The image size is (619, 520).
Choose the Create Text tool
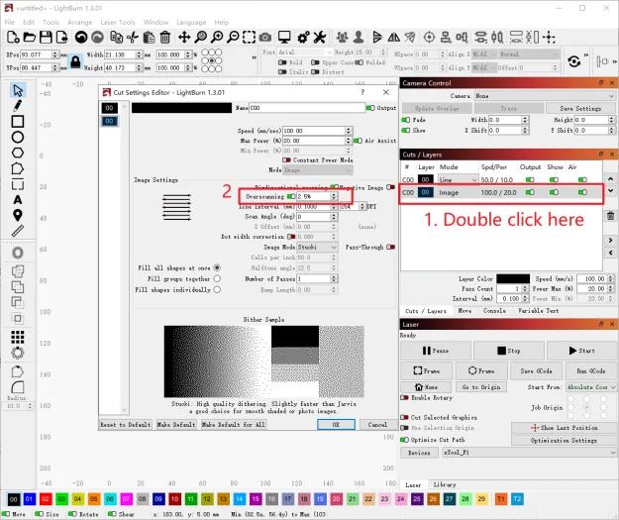tap(18, 200)
